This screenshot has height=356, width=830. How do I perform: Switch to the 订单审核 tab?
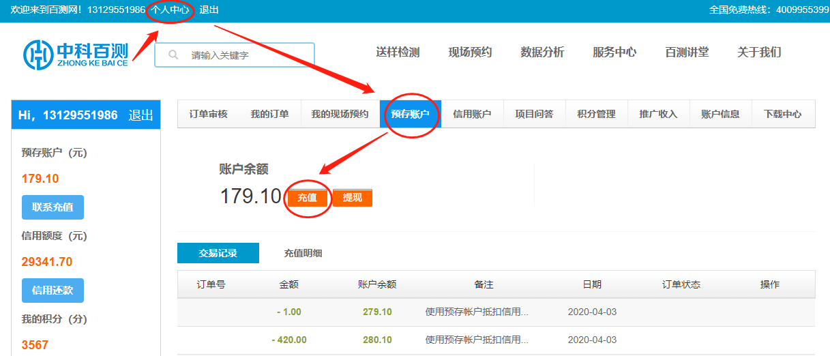point(208,115)
